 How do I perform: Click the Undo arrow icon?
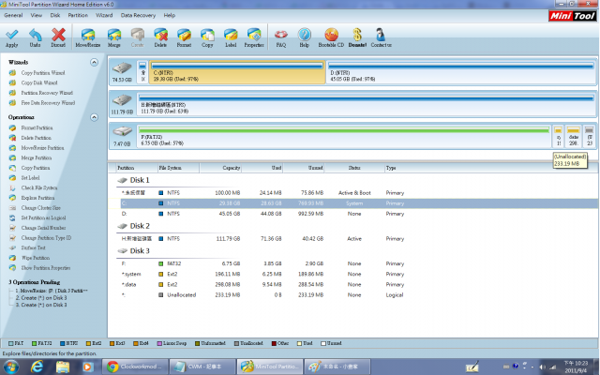pyautogui.click(x=36, y=35)
